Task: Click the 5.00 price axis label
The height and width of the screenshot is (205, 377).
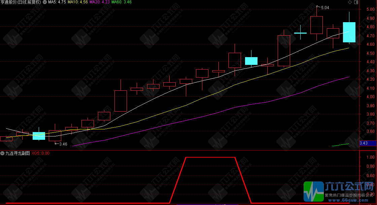Action: [371, 9]
